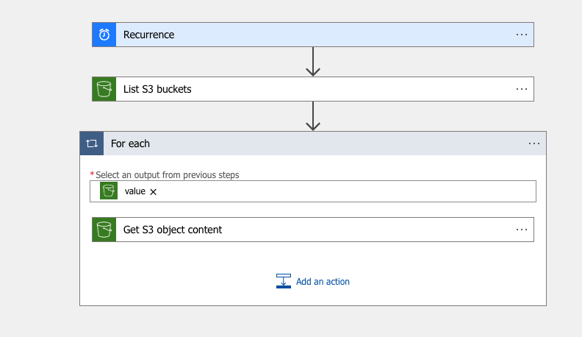Open the Get S3 object content ellipsis menu
582x337 pixels.
click(x=522, y=230)
